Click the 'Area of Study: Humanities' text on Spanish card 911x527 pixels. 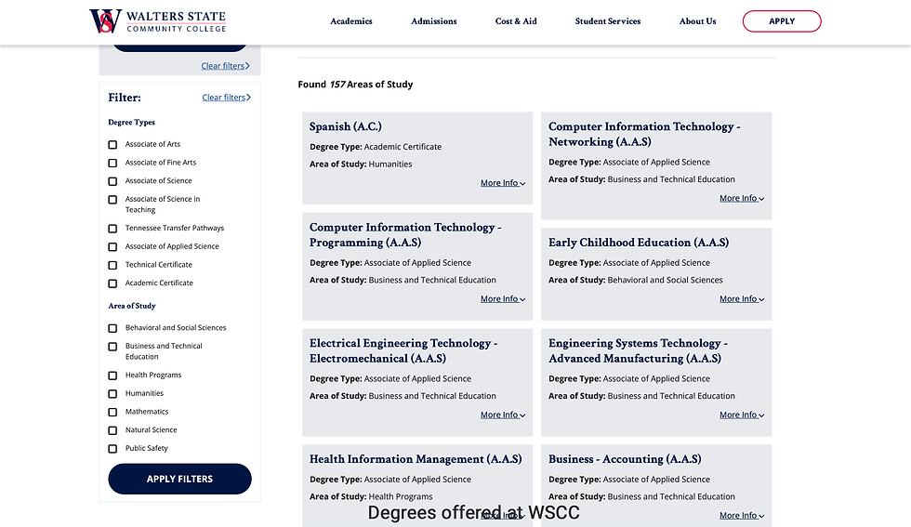361,165
